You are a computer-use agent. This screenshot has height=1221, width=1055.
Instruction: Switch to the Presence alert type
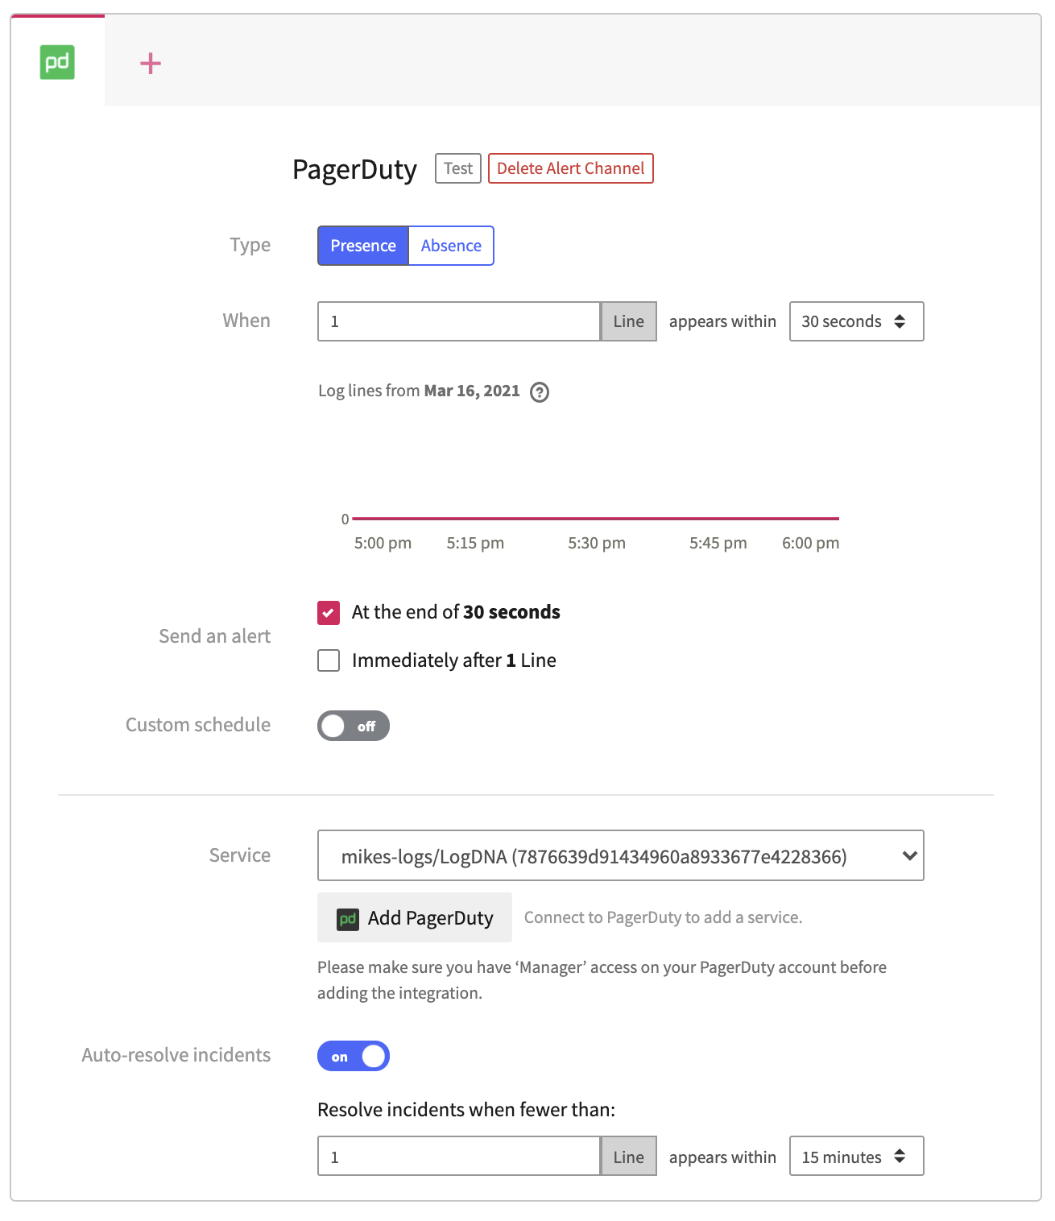pos(363,246)
